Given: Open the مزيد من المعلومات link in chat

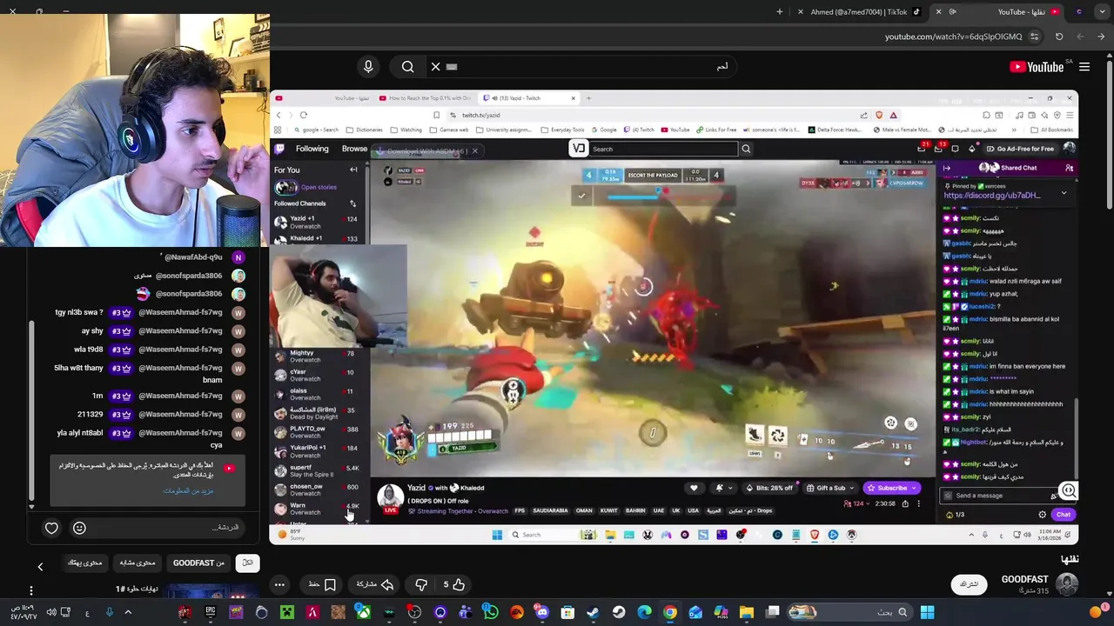Looking at the screenshot, I should (x=188, y=490).
